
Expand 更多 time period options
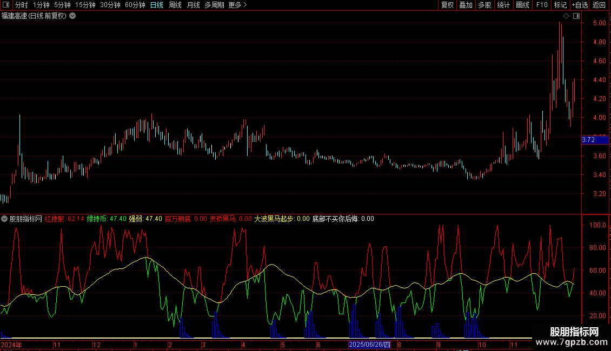[237, 5]
